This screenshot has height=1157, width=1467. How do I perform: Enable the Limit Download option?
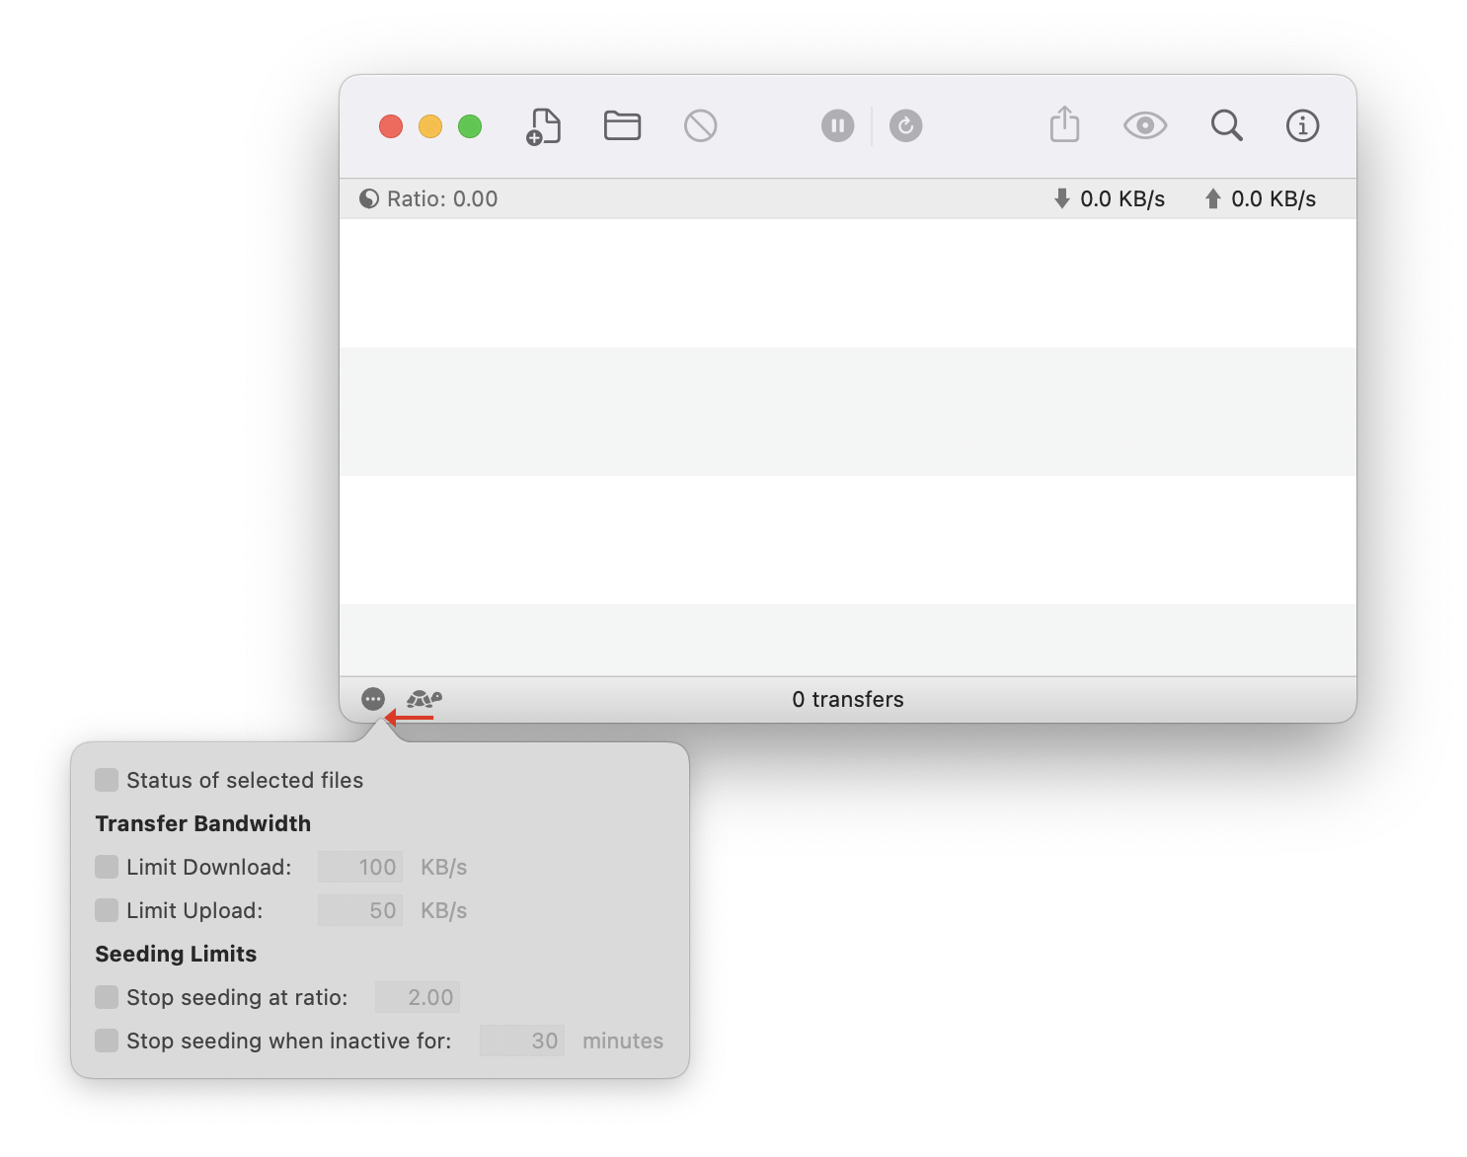point(107,867)
